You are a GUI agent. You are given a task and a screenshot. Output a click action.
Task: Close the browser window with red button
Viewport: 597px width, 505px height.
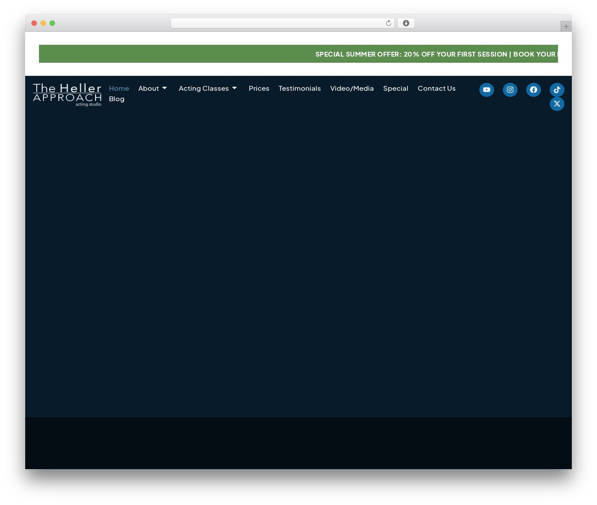[34, 23]
